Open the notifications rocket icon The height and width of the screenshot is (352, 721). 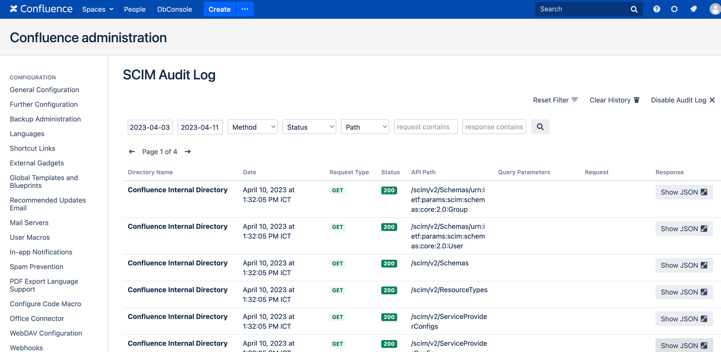[694, 9]
